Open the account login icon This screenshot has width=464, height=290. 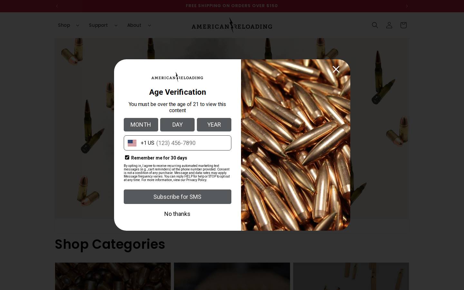[389, 25]
